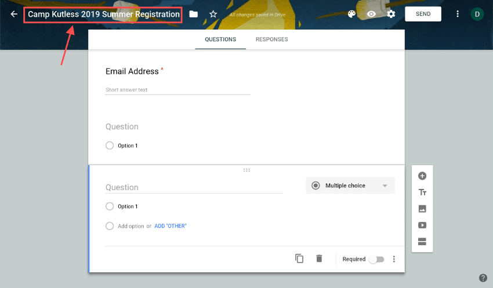Click Option 1 label in upper question

(128, 145)
